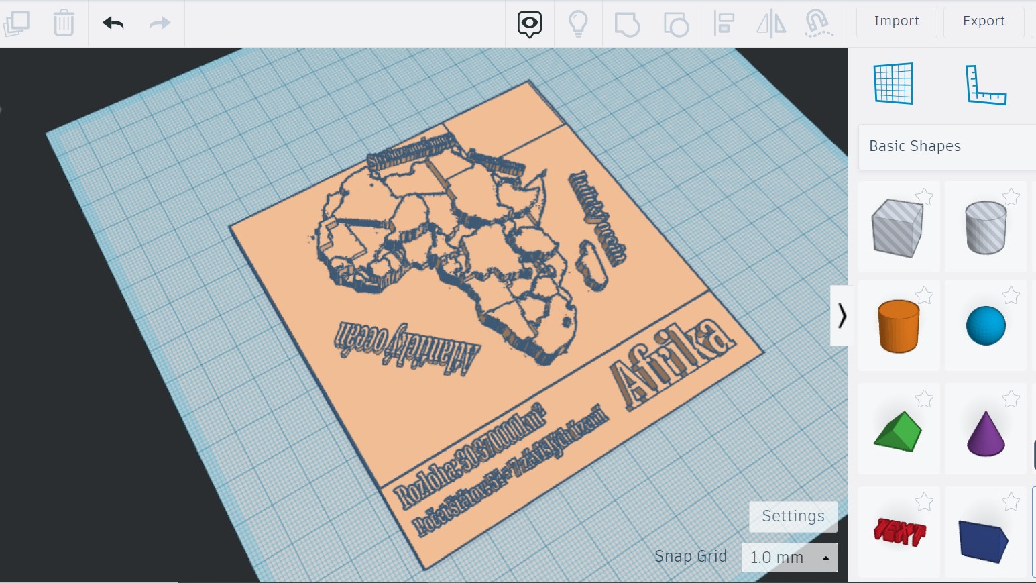Pick the striped Box hole shape
Screen dimensions: 1036x583
(898, 227)
